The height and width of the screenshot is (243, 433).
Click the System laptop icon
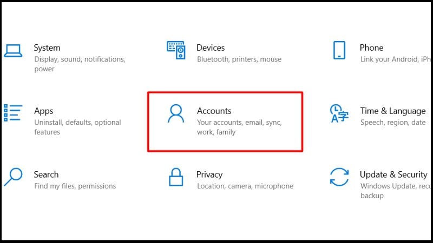13,51
